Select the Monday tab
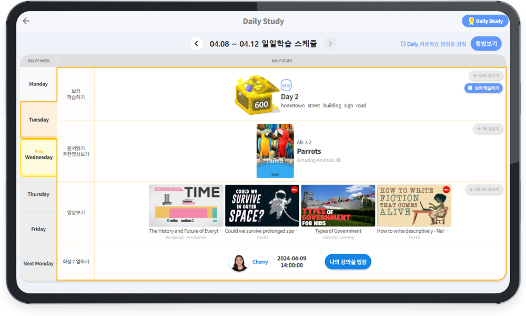The image size is (526, 316). click(x=38, y=84)
